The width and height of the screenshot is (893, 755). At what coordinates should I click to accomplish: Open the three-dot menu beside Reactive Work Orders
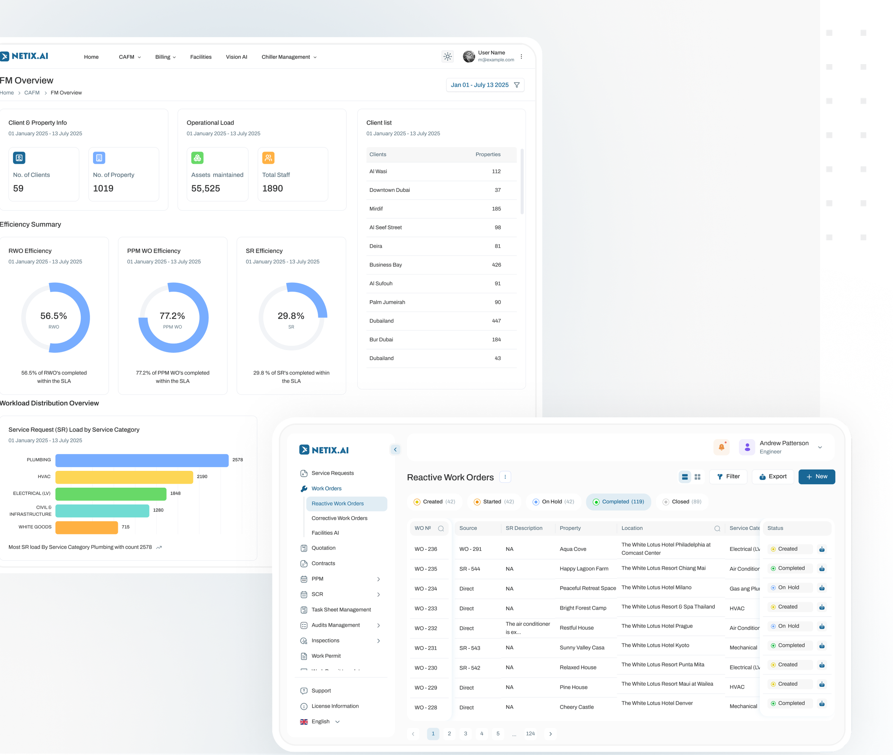pos(505,477)
